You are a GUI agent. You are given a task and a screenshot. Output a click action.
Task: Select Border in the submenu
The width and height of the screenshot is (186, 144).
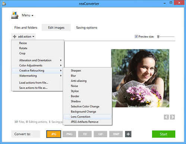pyautogui.click(x=87, y=96)
